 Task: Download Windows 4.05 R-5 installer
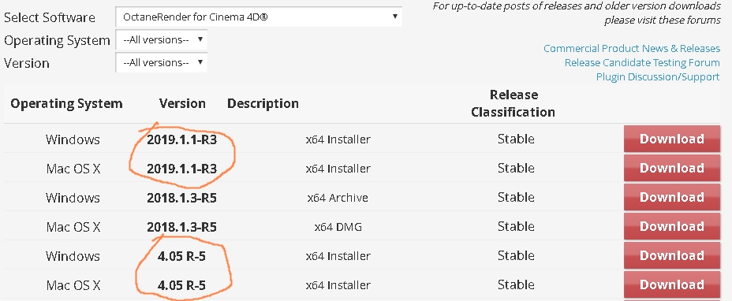click(672, 255)
